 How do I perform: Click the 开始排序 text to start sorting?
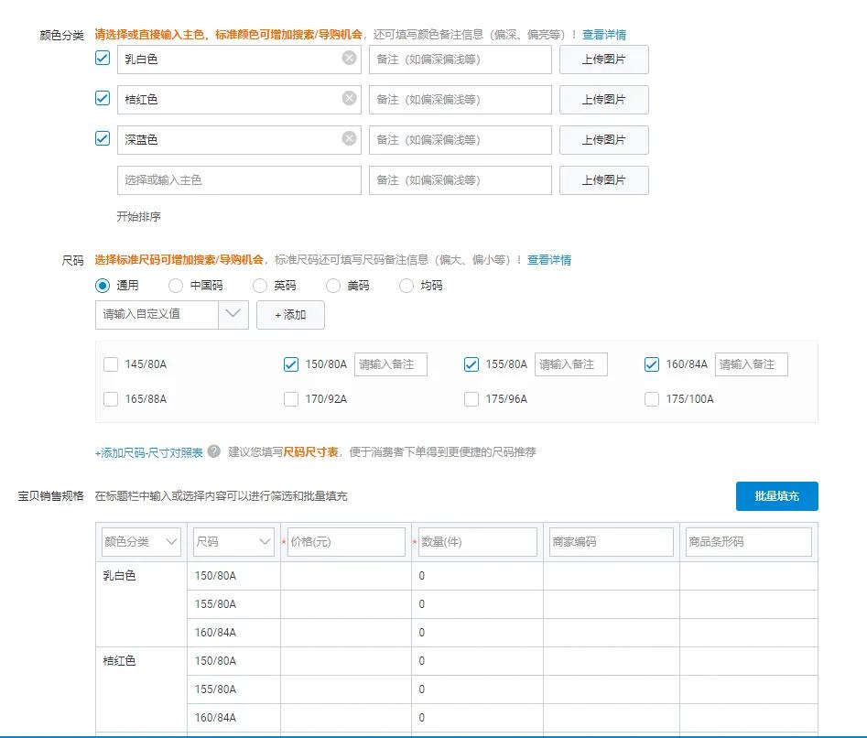(137, 217)
